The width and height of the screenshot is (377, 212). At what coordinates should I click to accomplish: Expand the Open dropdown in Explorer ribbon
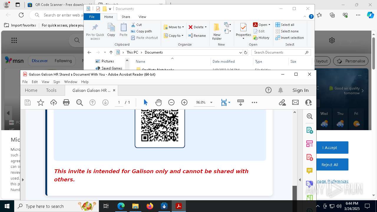point(269,25)
